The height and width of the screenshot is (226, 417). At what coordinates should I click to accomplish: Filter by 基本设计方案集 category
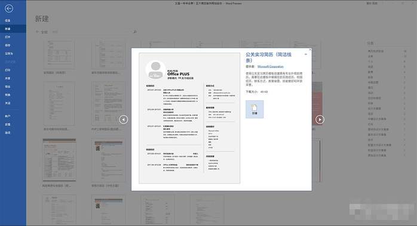tap(377, 135)
